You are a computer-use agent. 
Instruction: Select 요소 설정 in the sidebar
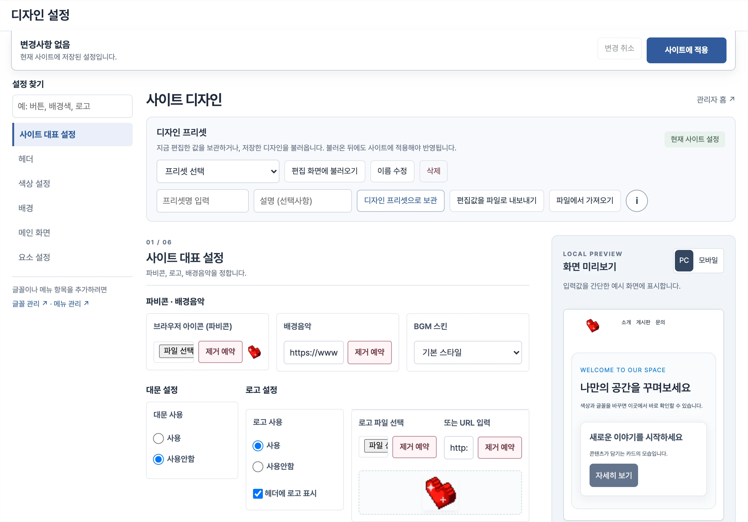click(72, 257)
